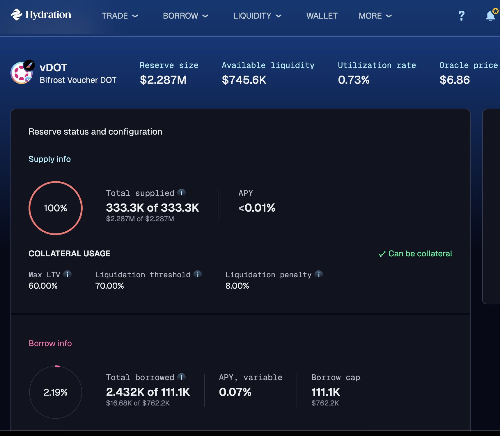Click info icon next to Liquidation penalty

(x=319, y=274)
